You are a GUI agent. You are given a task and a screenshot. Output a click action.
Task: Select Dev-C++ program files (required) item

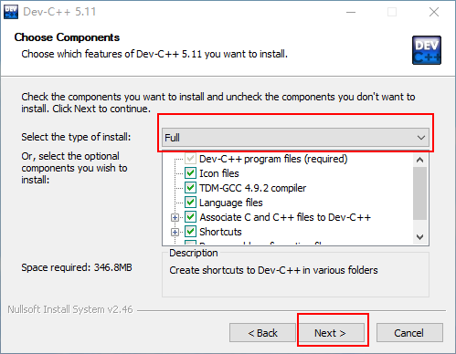[x=273, y=159]
